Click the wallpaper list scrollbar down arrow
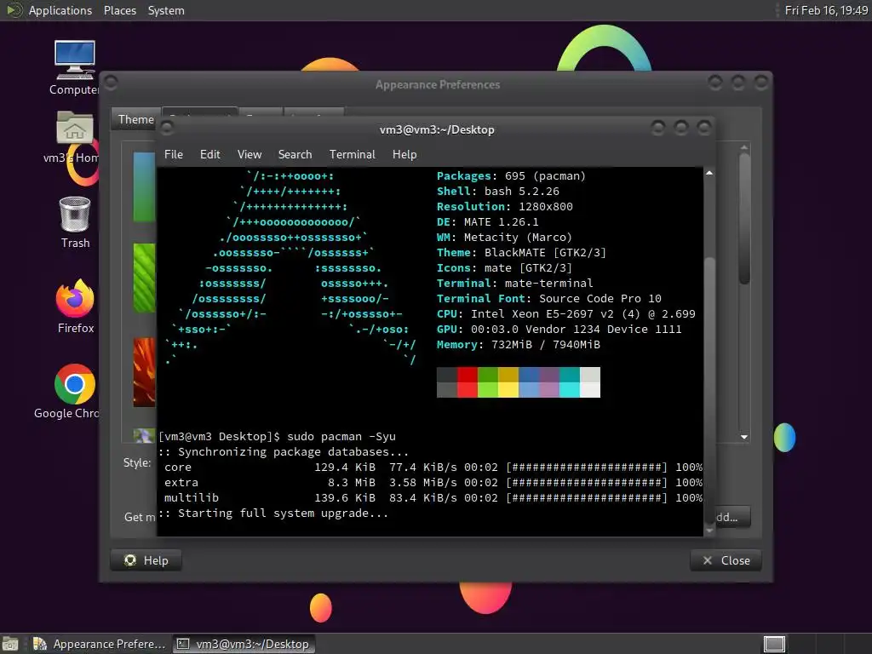The height and width of the screenshot is (654, 872). pyautogui.click(x=744, y=437)
